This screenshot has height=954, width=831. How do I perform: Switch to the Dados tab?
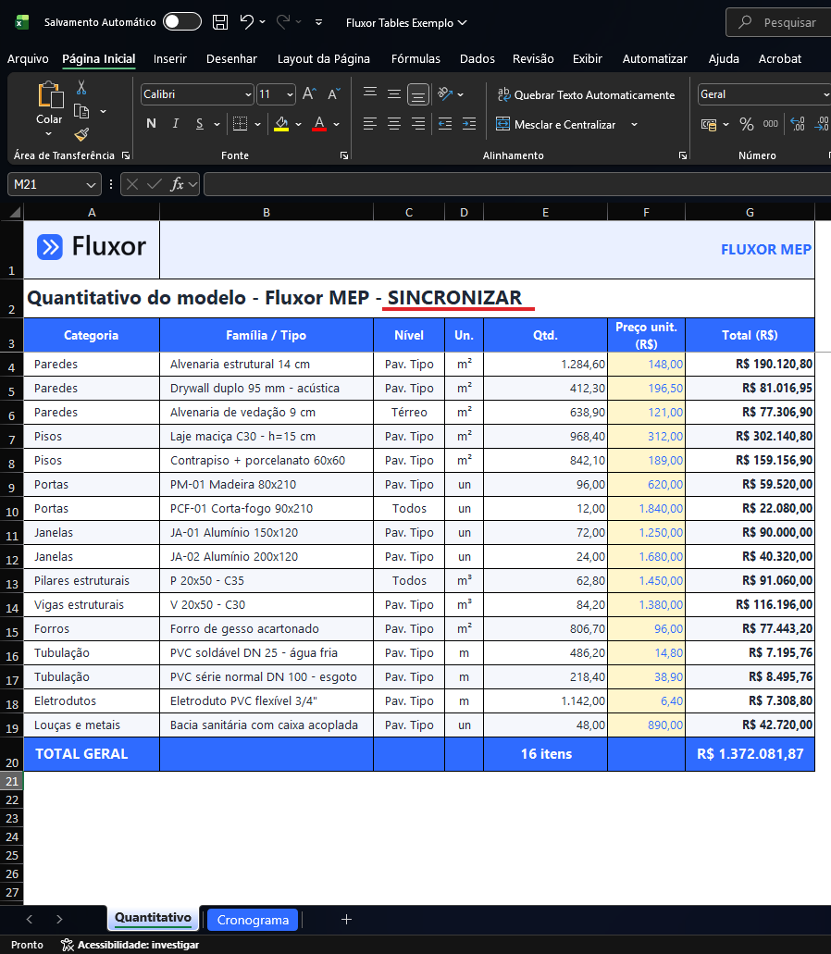(477, 59)
